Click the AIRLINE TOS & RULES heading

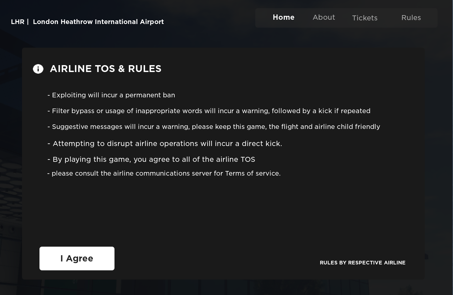coord(106,69)
